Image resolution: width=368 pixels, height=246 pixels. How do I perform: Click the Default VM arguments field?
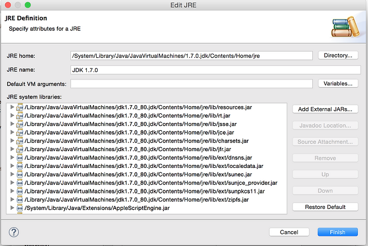(191, 84)
